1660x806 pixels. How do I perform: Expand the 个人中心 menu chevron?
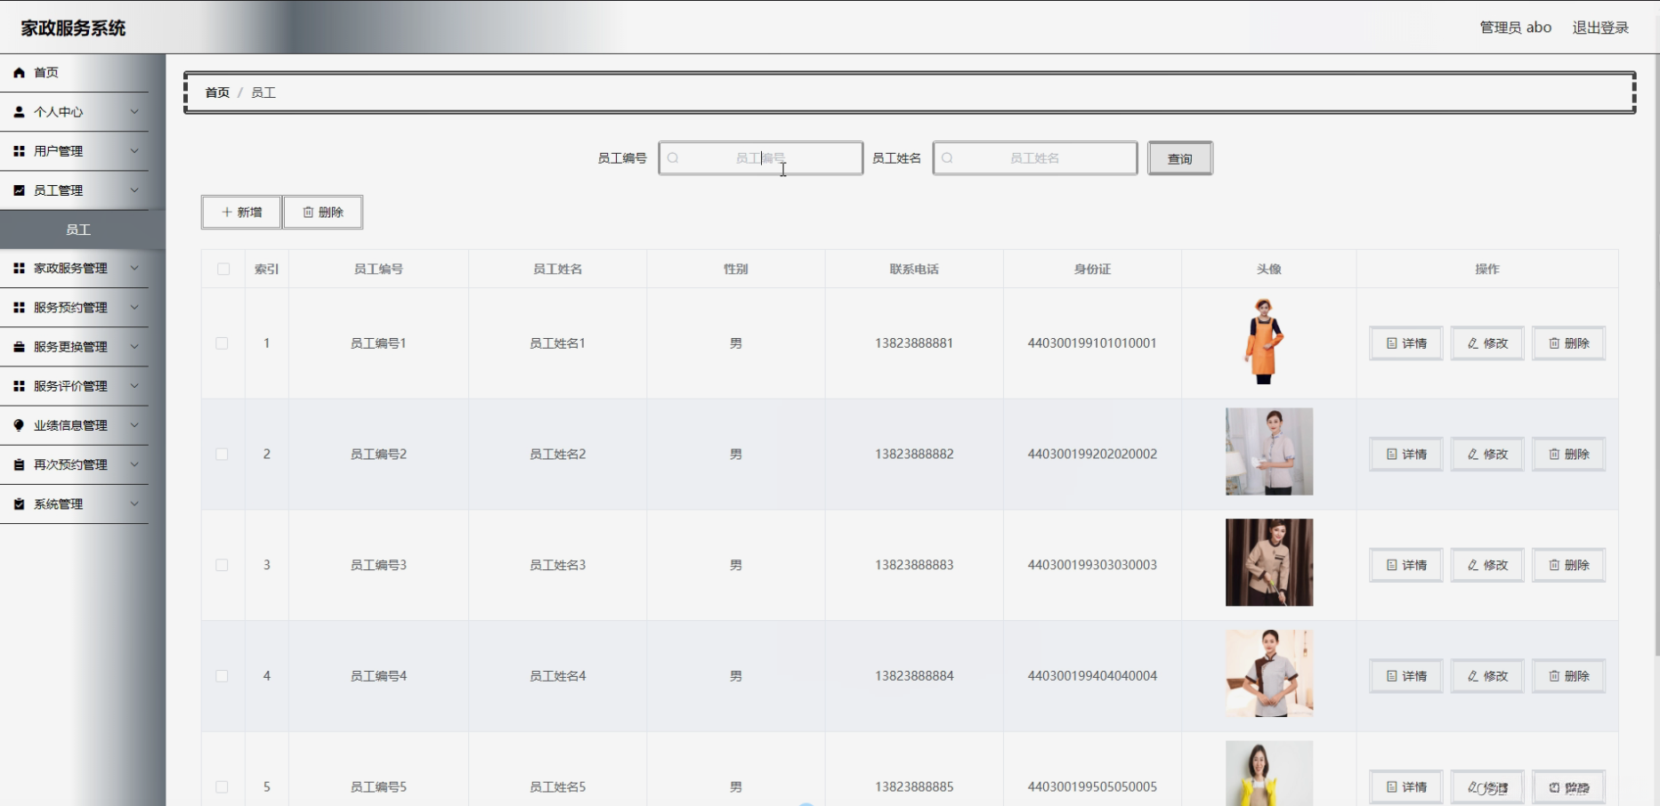point(134,112)
